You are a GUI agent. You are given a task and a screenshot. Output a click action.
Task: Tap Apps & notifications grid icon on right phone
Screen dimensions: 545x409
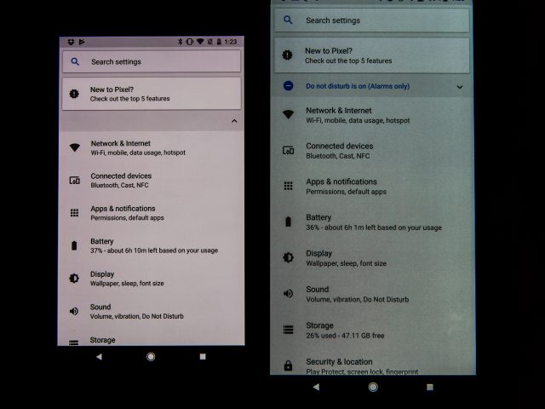click(289, 186)
